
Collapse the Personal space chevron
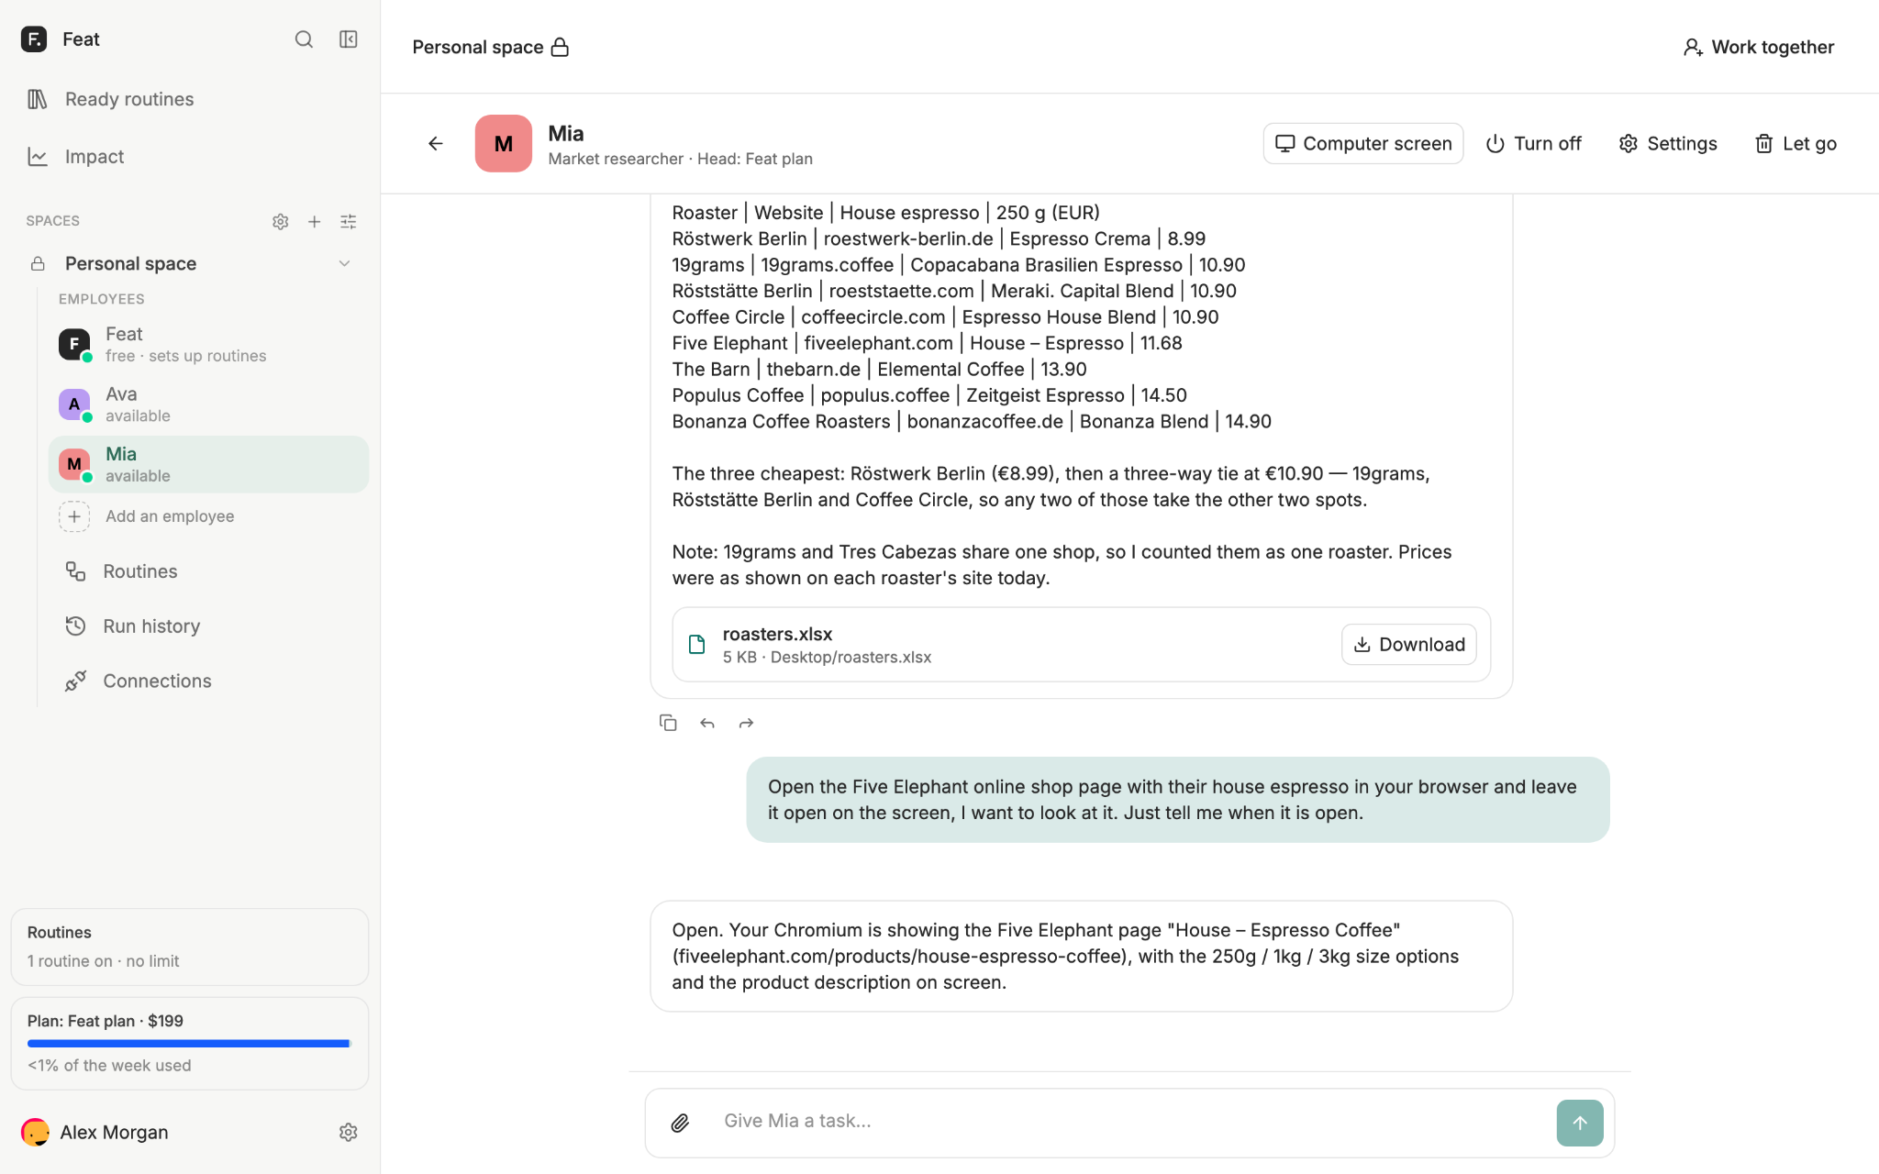pyautogui.click(x=345, y=264)
